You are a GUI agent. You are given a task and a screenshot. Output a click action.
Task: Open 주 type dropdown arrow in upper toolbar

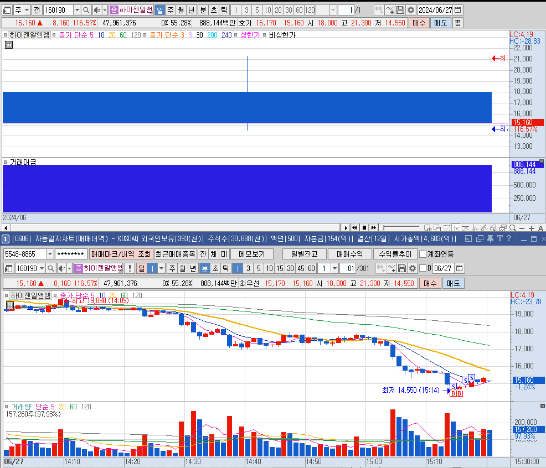[27, 10]
